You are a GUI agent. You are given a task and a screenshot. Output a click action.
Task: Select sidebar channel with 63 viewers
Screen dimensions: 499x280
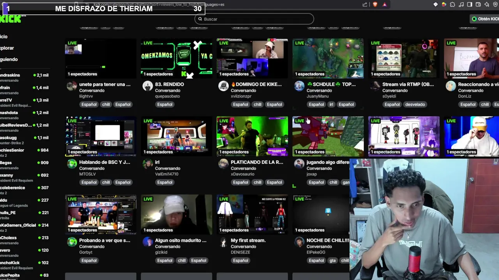click(25, 276)
